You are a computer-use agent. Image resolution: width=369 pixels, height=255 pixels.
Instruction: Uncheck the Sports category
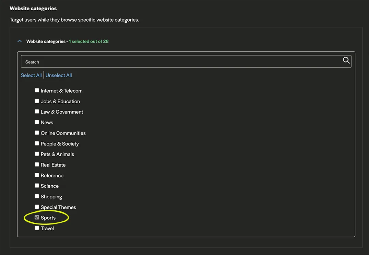point(37,217)
